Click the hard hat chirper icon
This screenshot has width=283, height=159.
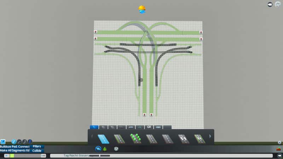(x=142, y=9)
